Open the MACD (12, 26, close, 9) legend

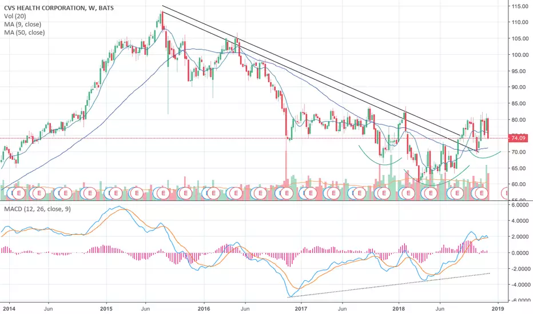pyautogui.click(x=37, y=209)
